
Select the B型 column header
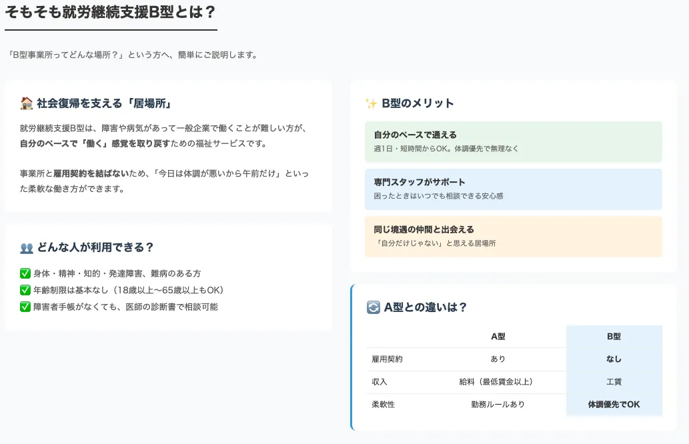614,337
